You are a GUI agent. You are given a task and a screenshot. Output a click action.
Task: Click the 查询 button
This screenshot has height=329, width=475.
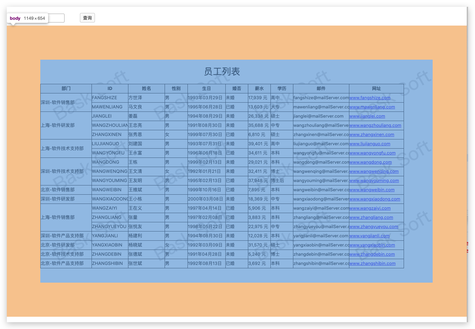87,18
